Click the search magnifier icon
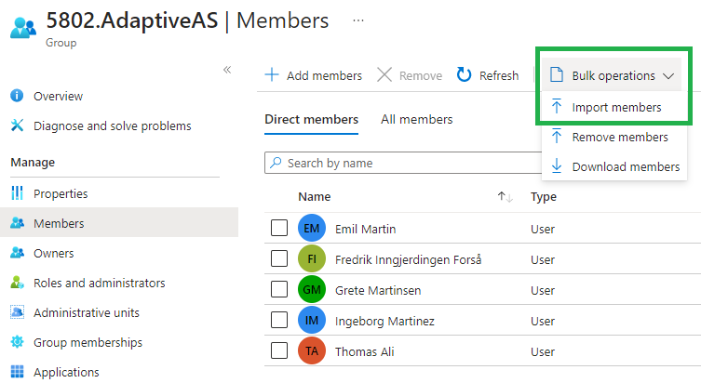 (x=276, y=163)
